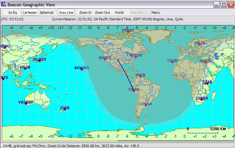Click the UTC 03:51:02 time display
Viewport: 235px width, 148px height.
point(12,19)
